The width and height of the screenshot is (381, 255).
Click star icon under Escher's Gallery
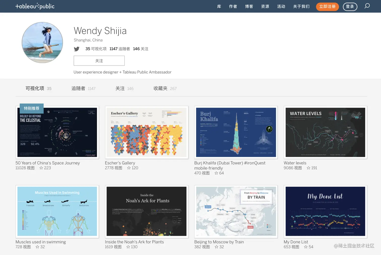coord(129,168)
